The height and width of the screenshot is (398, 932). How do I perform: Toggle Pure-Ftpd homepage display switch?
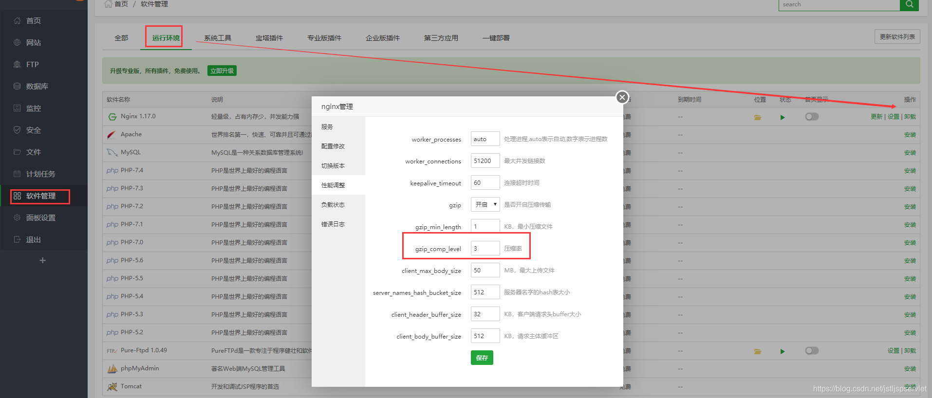point(812,351)
